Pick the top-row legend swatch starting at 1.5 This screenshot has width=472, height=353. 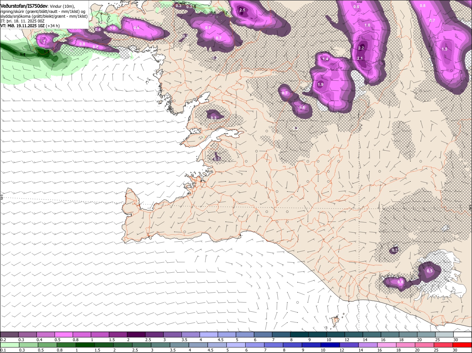tap(118, 334)
